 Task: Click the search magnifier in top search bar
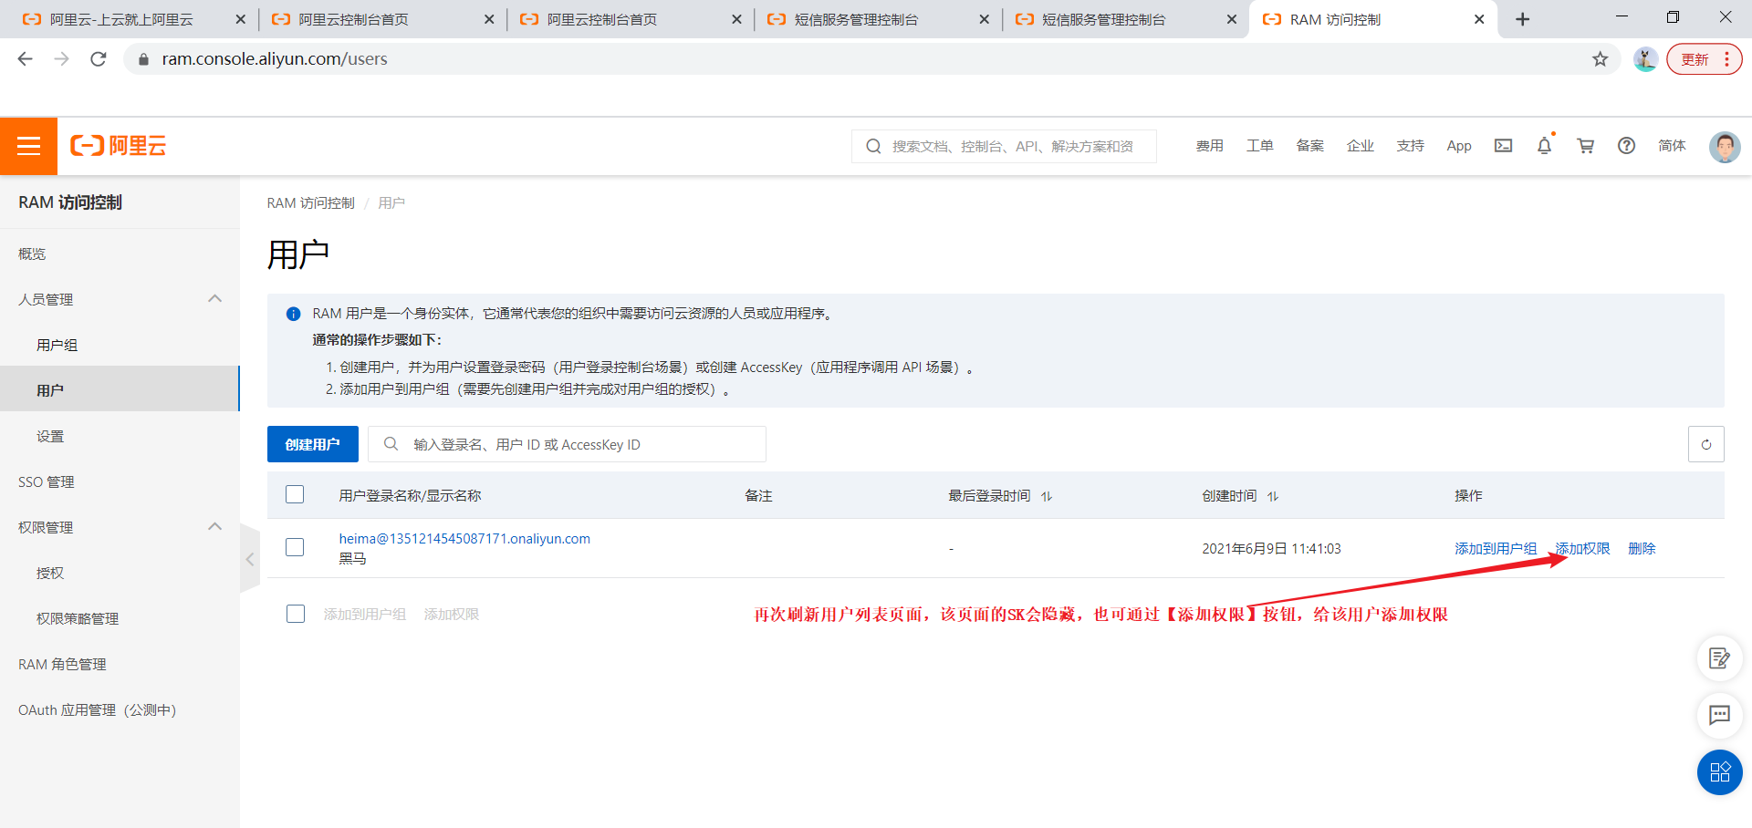point(873,146)
